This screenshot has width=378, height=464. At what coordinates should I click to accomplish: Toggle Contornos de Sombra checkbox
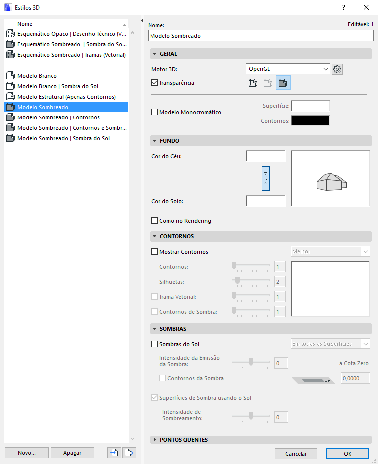tap(154, 312)
